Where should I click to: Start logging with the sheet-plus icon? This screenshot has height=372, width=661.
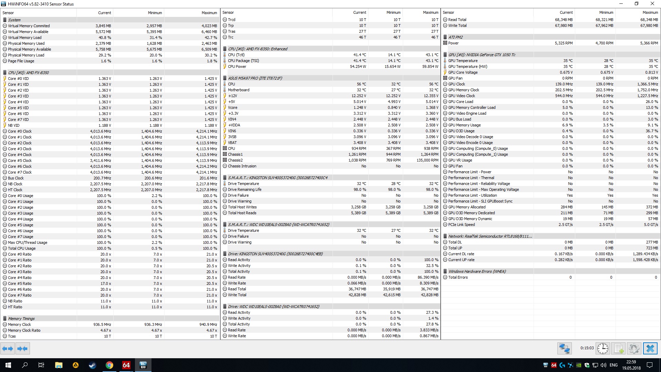[x=619, y=349]
